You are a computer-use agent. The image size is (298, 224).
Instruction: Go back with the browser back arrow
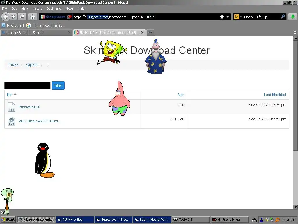tap(6, 17)
